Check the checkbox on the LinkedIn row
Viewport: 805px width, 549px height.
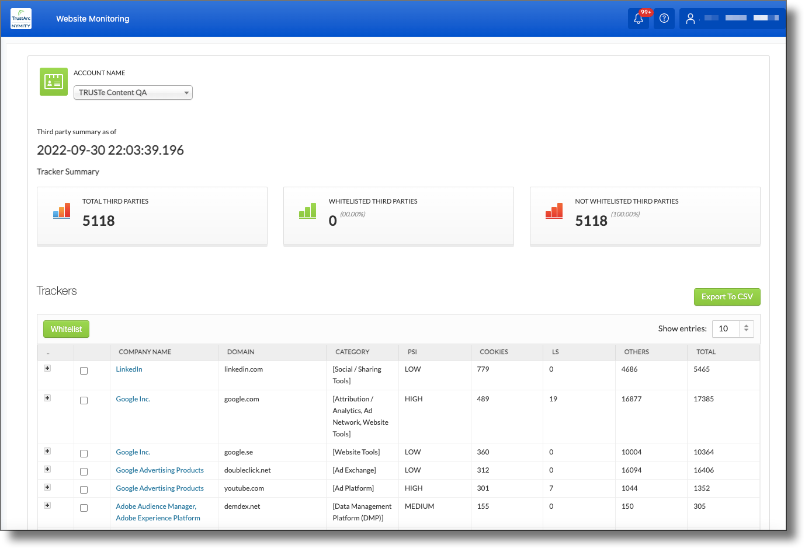coord(84,370)
